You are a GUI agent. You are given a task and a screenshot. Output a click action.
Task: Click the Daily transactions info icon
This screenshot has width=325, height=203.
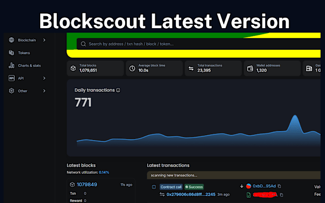pyautogui.click(x=118, y=90)
